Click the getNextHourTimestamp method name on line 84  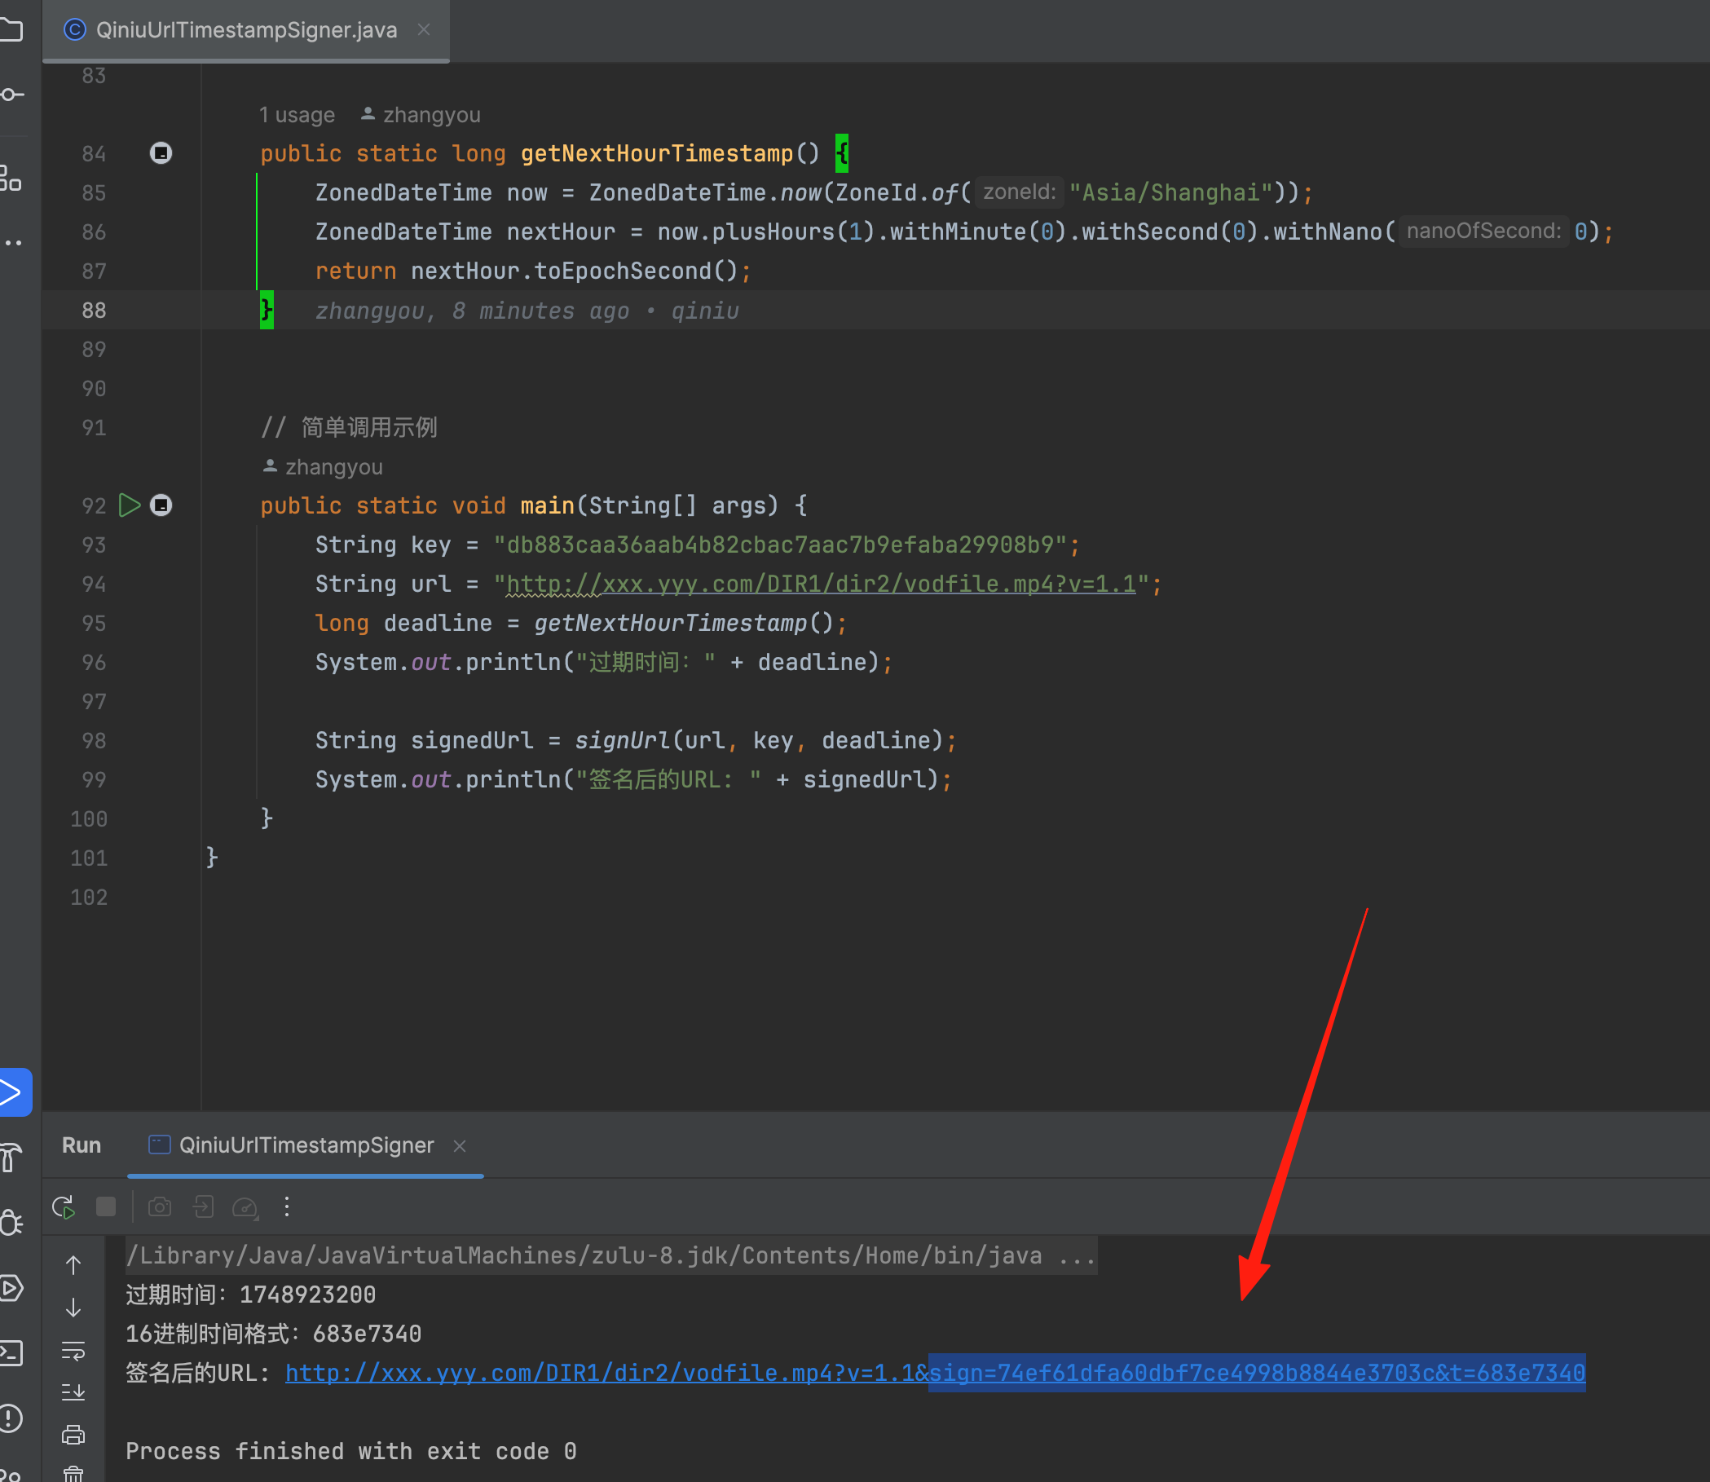point(657,153)
